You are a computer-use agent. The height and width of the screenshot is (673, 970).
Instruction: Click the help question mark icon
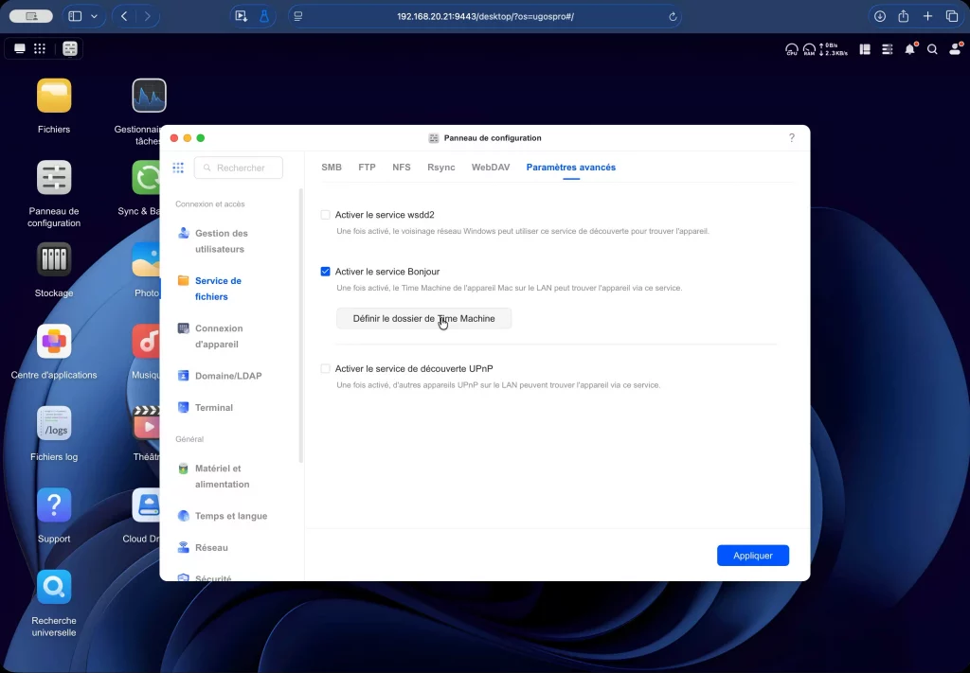coord(792,138)
